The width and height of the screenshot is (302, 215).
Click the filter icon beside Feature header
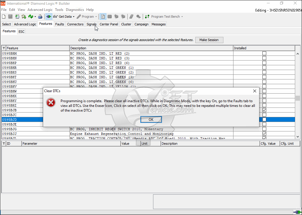pyautogui.click(x=4, y=48)
